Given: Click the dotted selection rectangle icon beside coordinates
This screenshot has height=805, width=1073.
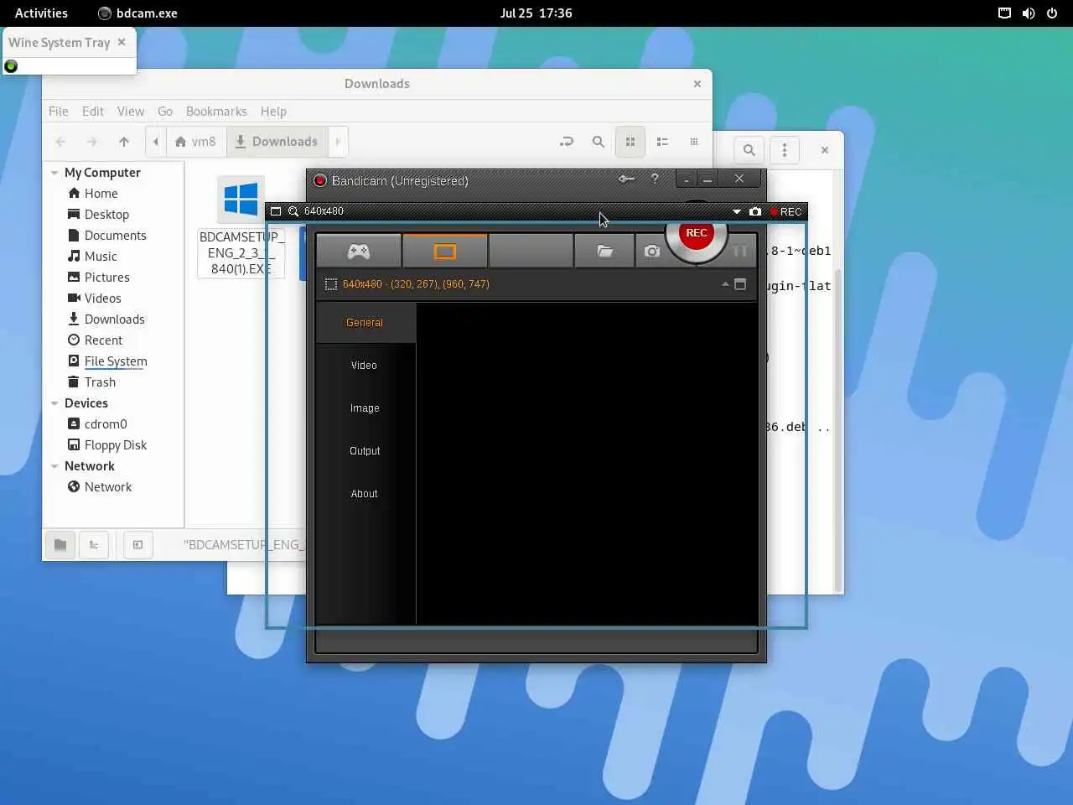Looking at the screenshot, I should 331,284.
